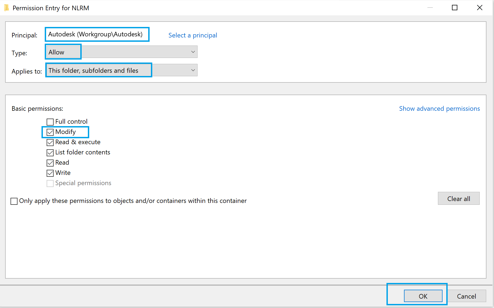
Task: Uncheck the Modify permission
Action: point(50,132)
